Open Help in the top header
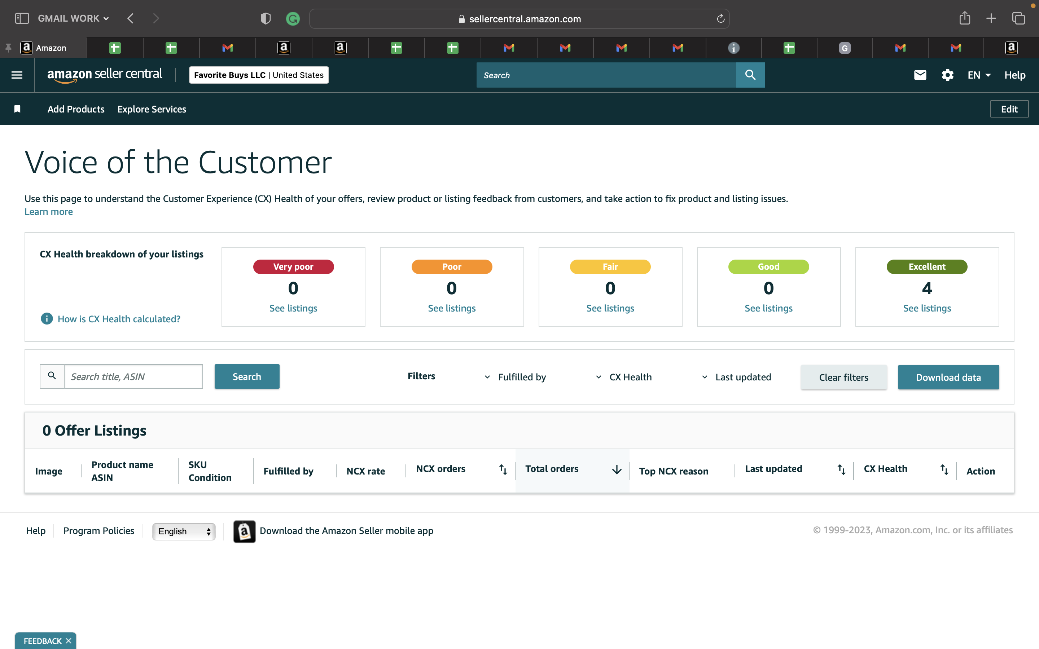This screenshot has width=1039, height=649. (x=1015, y=75)
